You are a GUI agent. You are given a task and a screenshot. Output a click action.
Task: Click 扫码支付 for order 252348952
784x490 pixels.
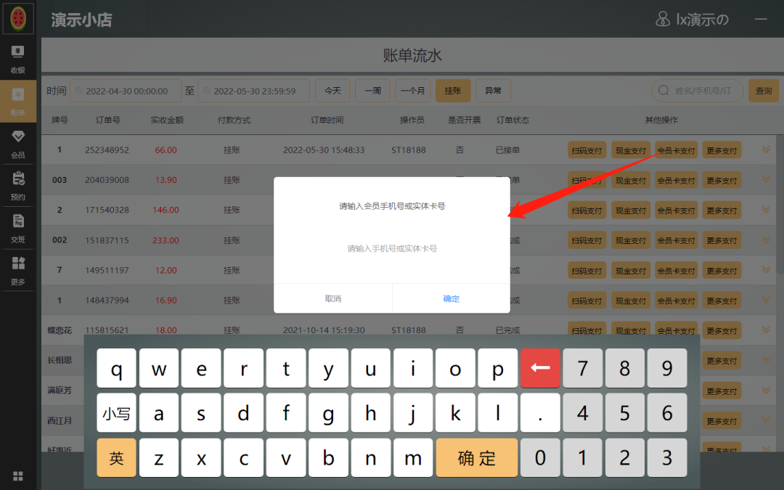tap(587, 150)
